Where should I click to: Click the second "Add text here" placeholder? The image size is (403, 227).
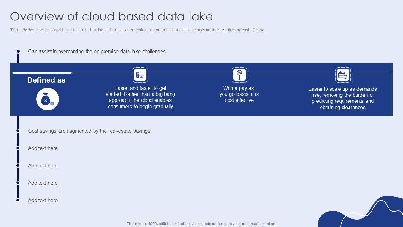point(43,166)
